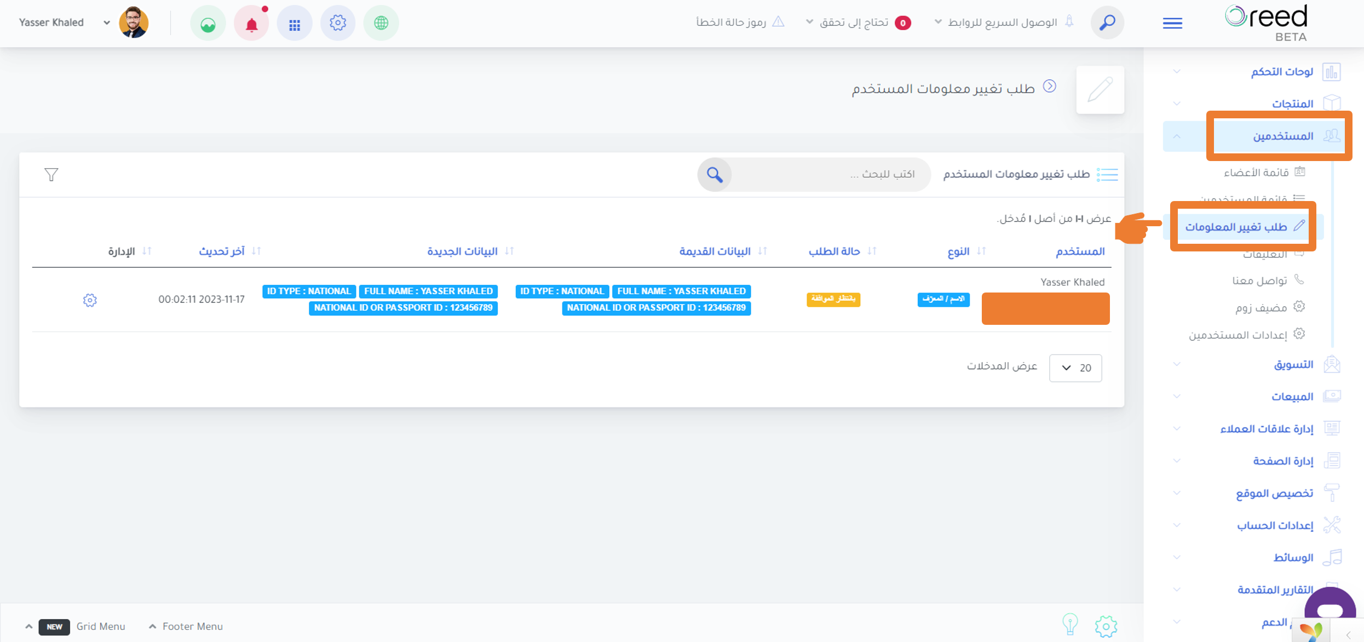Sort by حالة الطلب column

(842, 251)
